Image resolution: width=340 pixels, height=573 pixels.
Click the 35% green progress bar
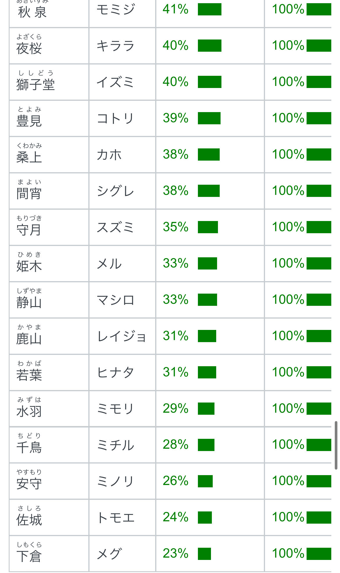click(208, 227)
